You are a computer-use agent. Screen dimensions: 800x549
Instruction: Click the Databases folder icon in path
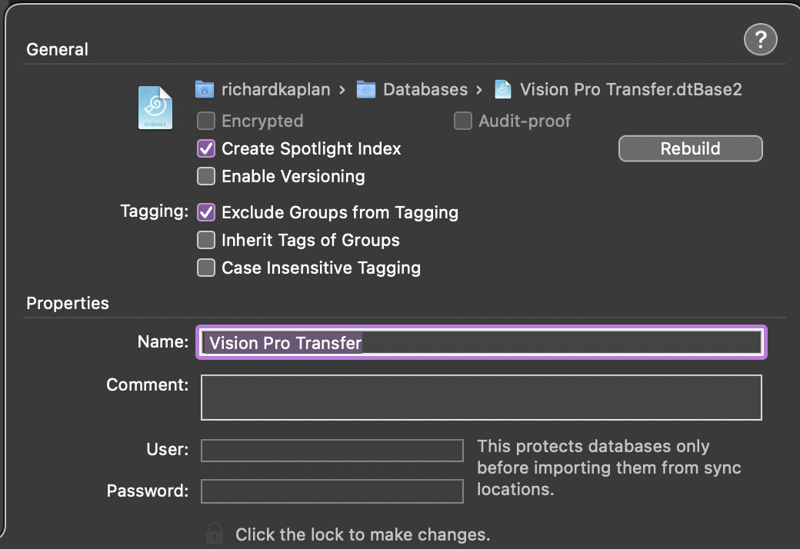(366, 89)
